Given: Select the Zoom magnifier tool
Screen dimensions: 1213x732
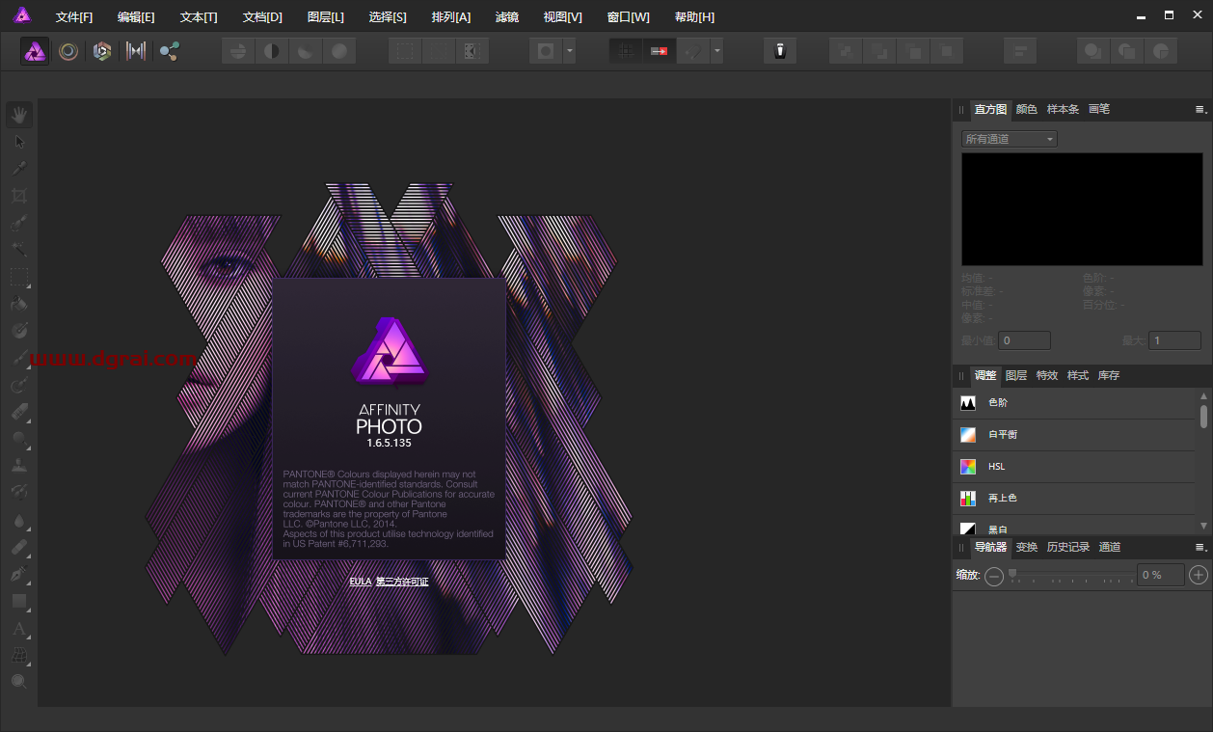Looking at the screenshot, I should coord(19,682).
